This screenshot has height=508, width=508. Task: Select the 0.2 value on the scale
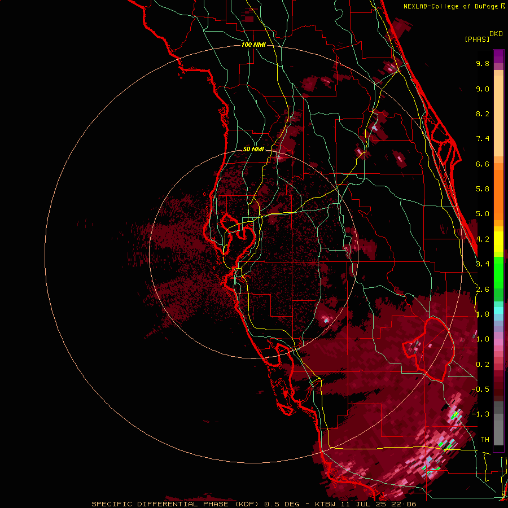[483, 364]
